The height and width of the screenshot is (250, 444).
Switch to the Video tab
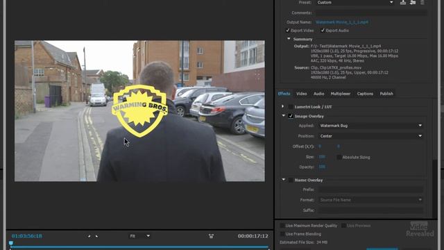302,94
